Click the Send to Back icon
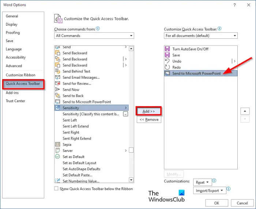 pyautogui.click(x=57, y=96)
